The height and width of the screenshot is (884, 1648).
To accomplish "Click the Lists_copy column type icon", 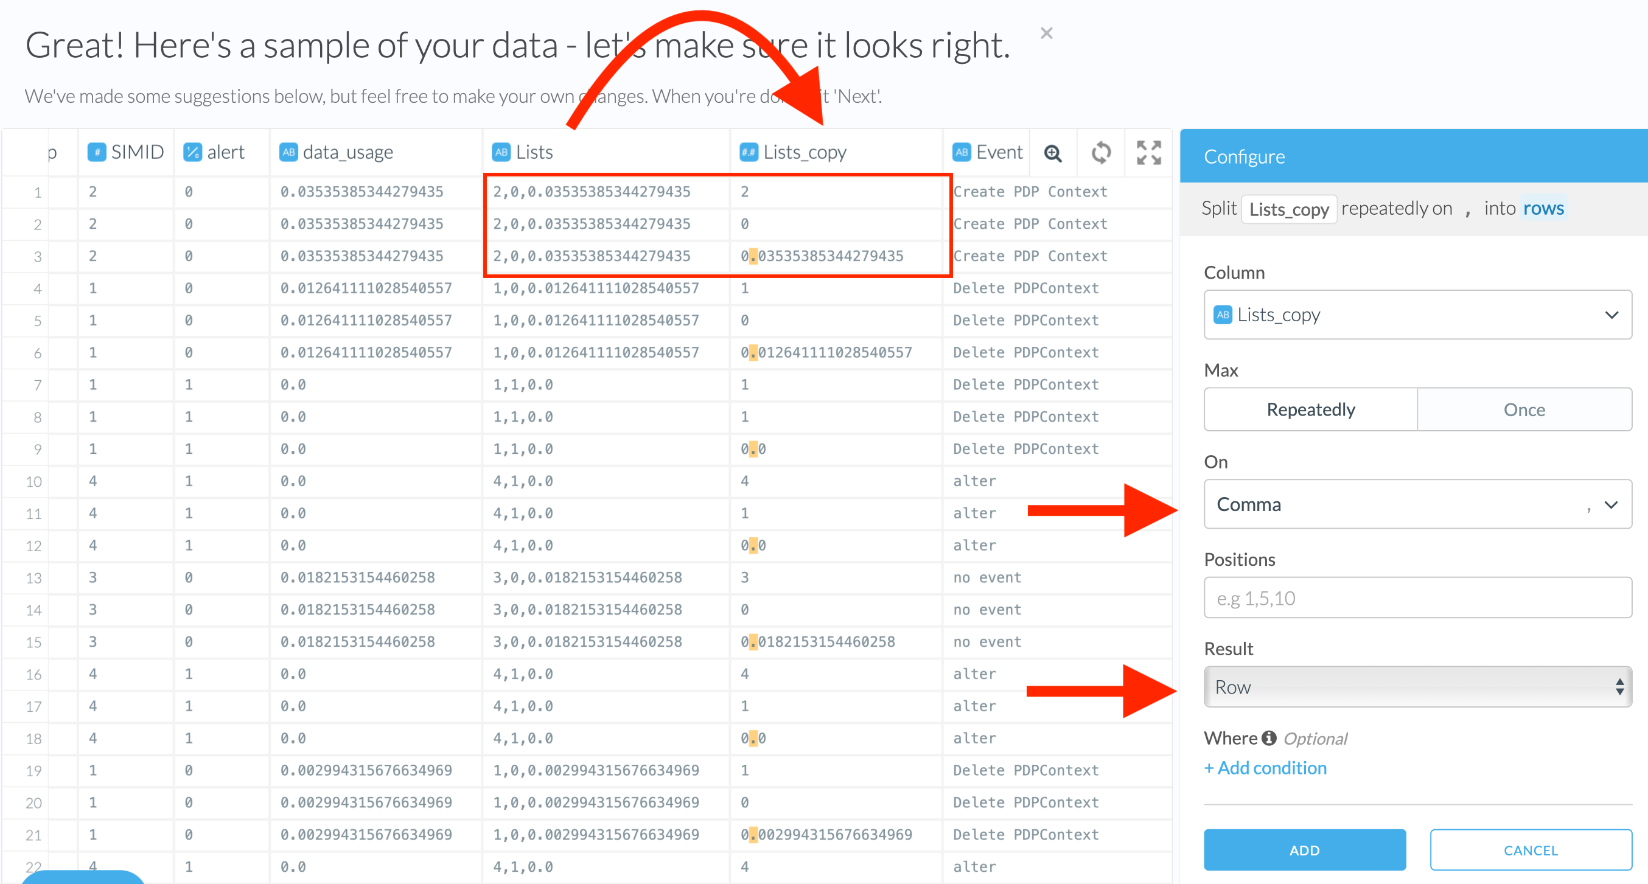I will 749,152.
